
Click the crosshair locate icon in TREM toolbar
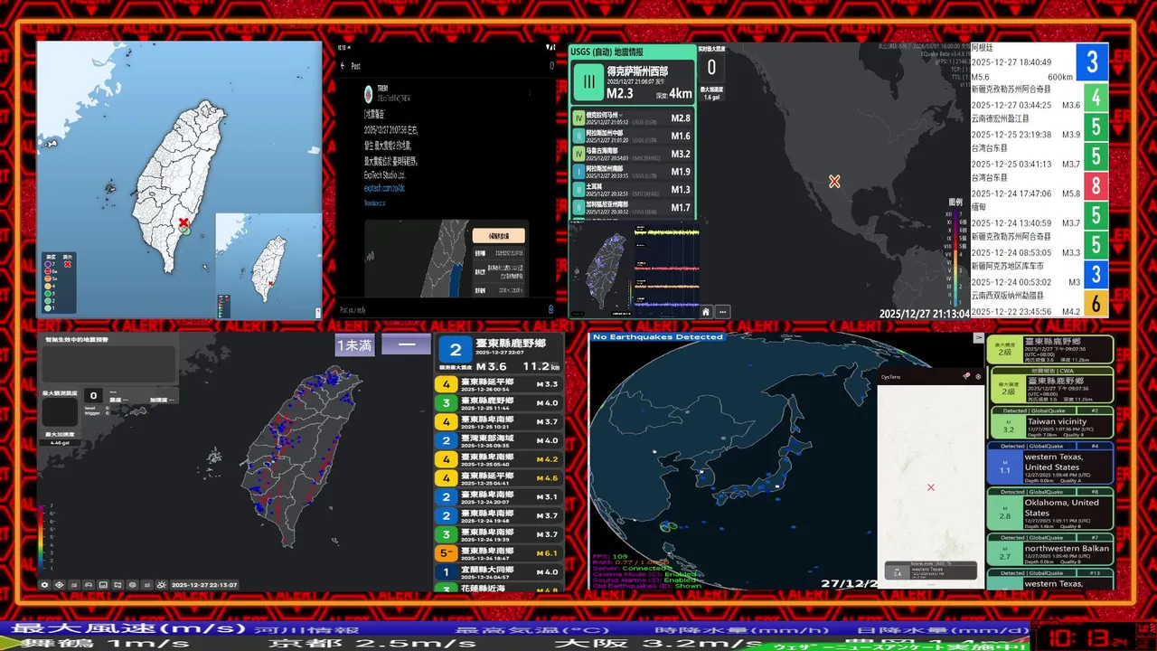click(60, 585)
